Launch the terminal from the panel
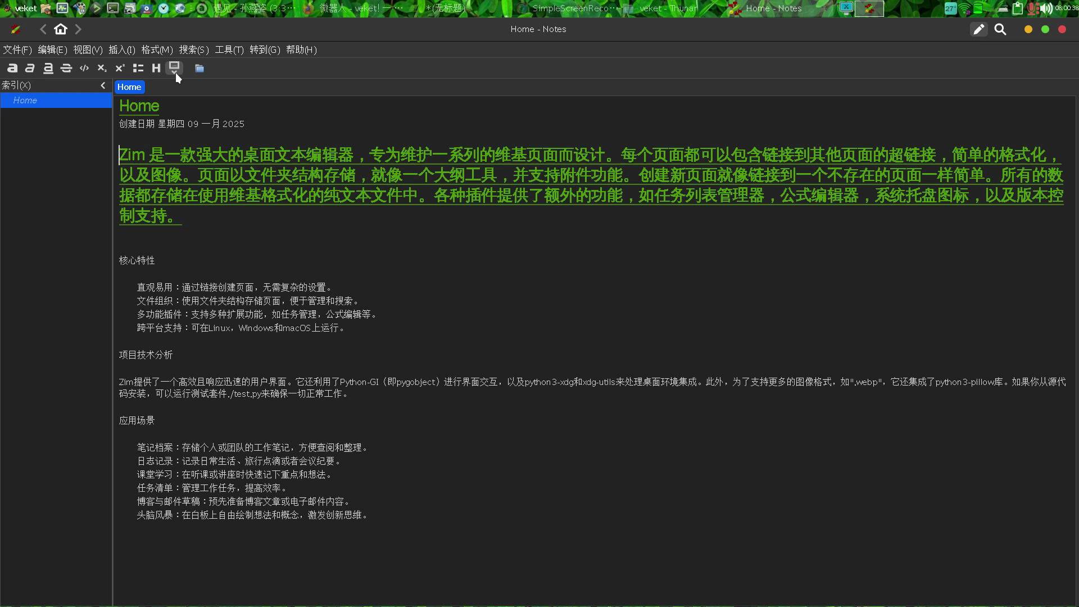The image size is (1079, 607). (113, 8)
